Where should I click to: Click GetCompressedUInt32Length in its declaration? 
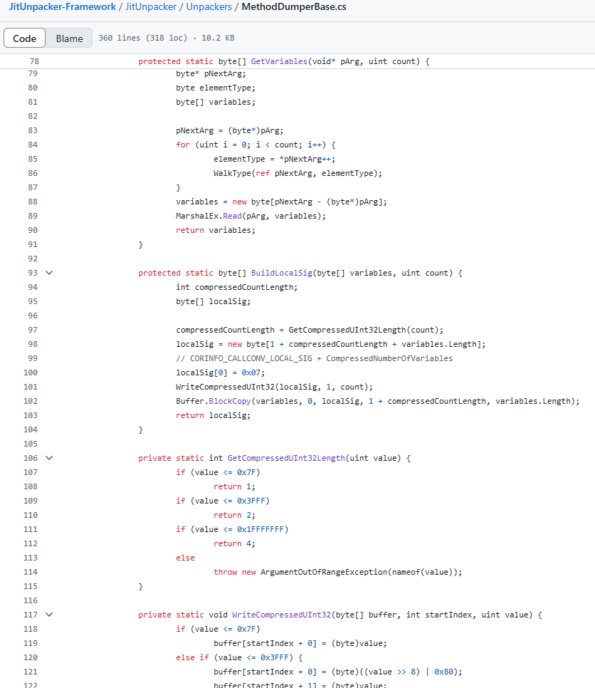286,458
